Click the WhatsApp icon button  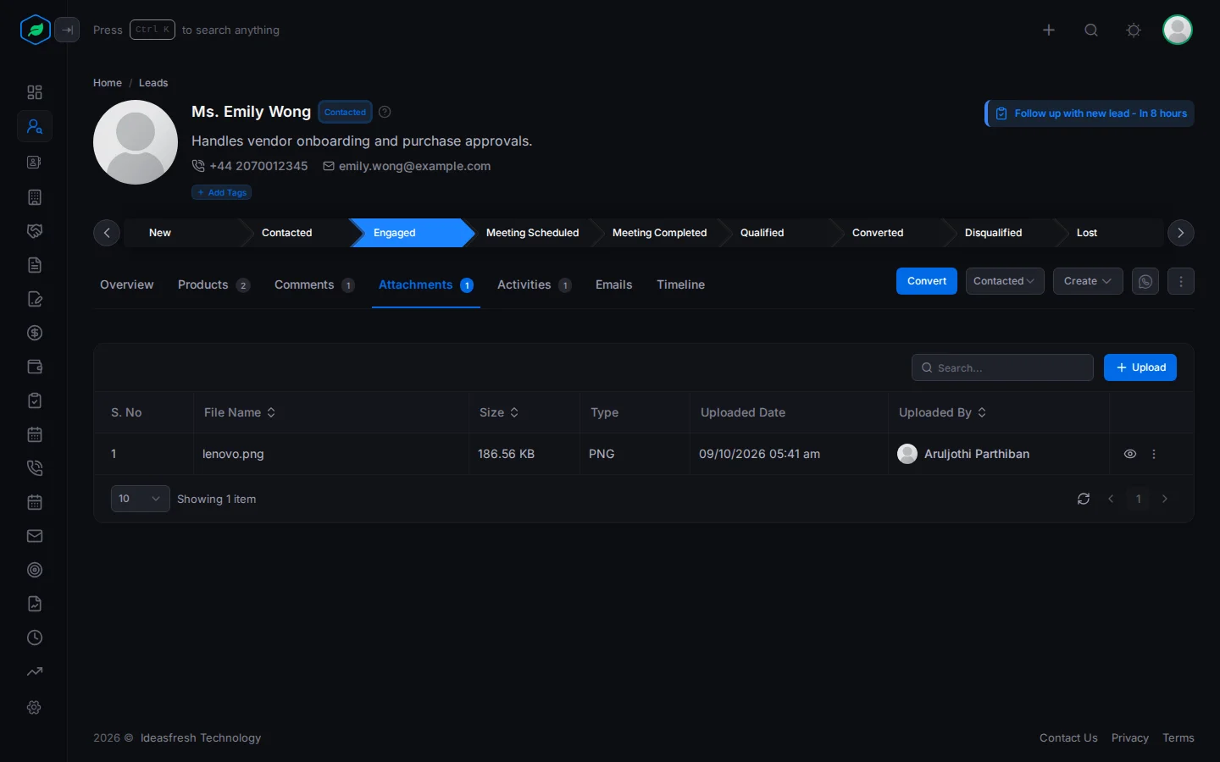click(x=1145, y=281)
